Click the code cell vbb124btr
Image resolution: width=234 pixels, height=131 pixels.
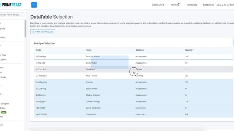coord(41,108)
